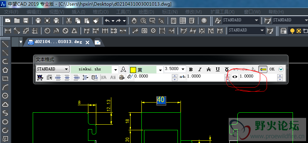Toggle Italic text formatting
This screenshot has height=143, width=308.
(200, 70)
